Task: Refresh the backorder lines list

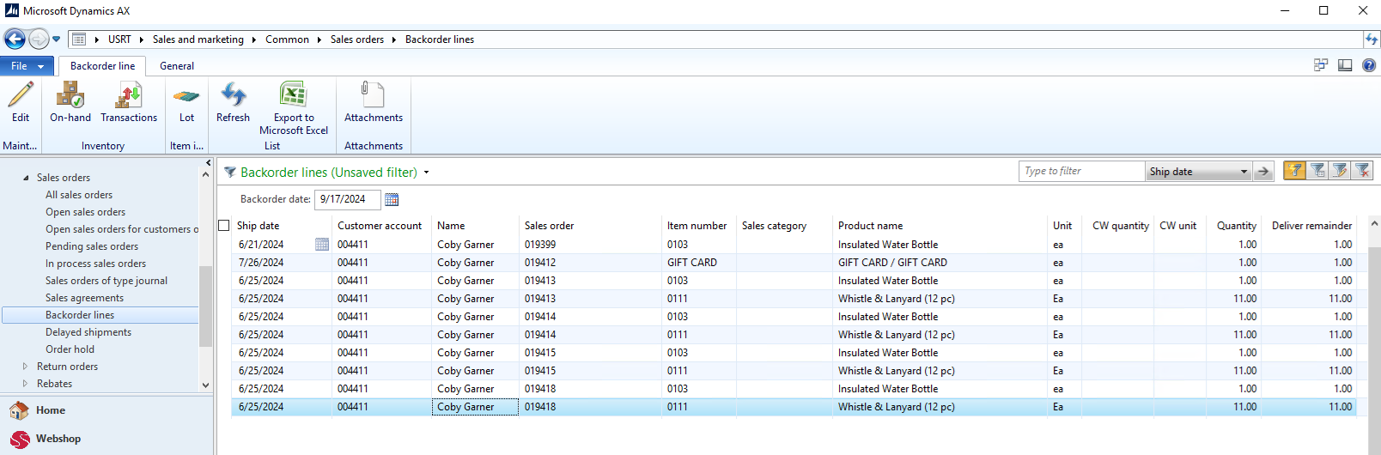Action: pos(233,102)
